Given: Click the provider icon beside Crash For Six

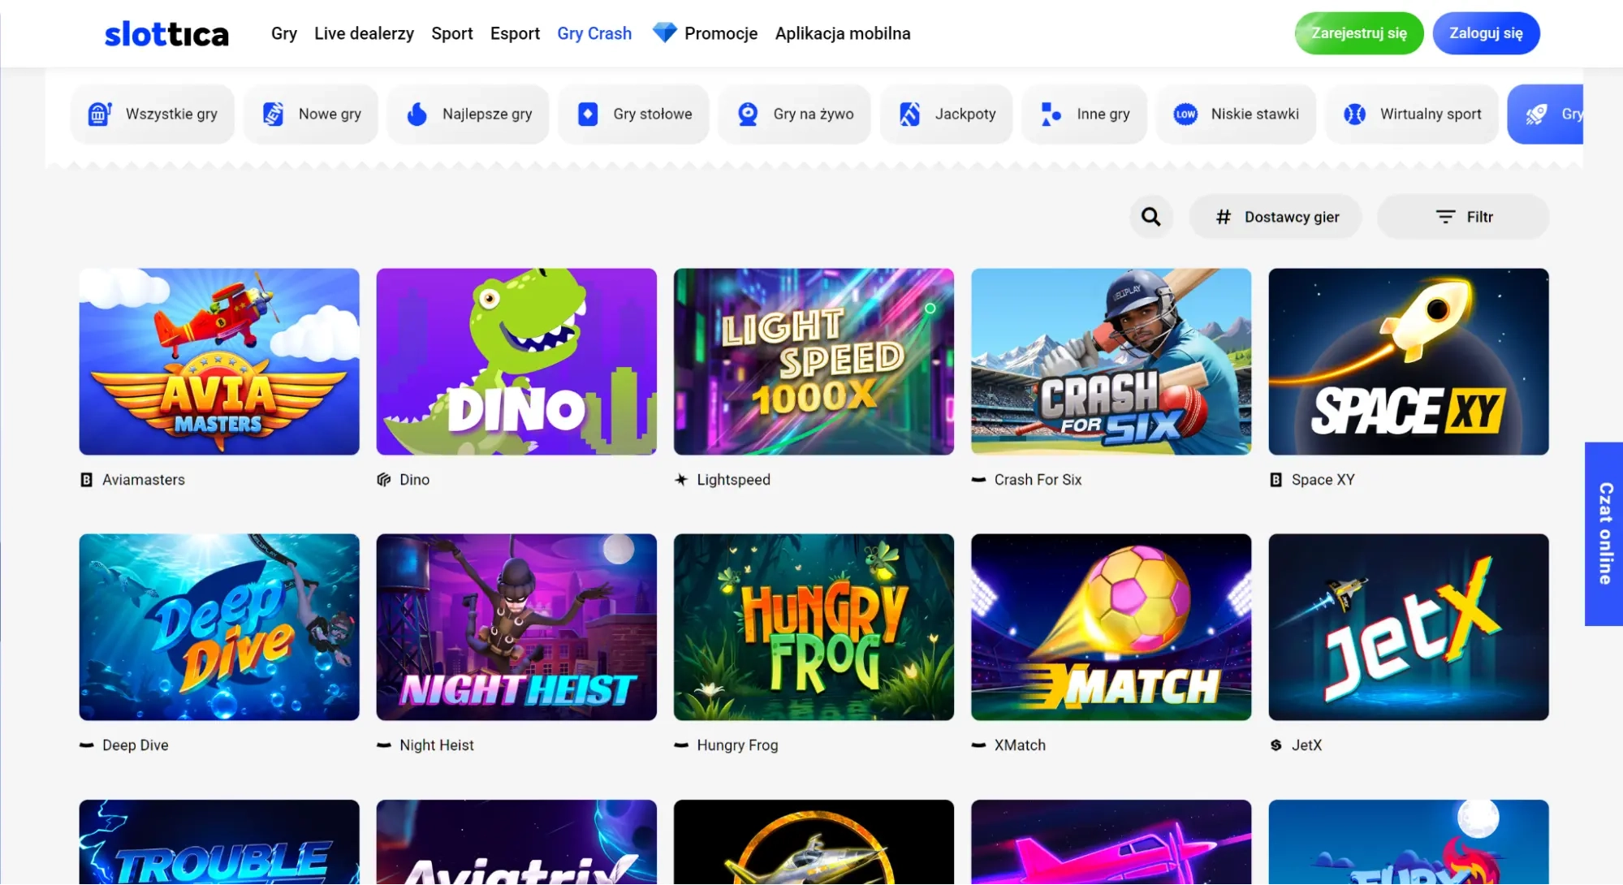Looking at the screenshot, I should [978, 480].
